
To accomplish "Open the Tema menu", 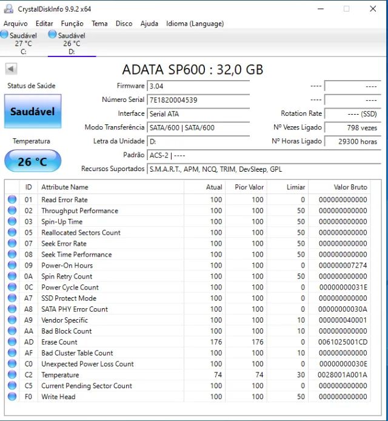I will 99,24.
